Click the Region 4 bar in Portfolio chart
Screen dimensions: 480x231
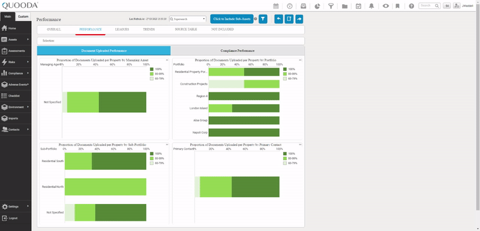[x=244, y=96]
